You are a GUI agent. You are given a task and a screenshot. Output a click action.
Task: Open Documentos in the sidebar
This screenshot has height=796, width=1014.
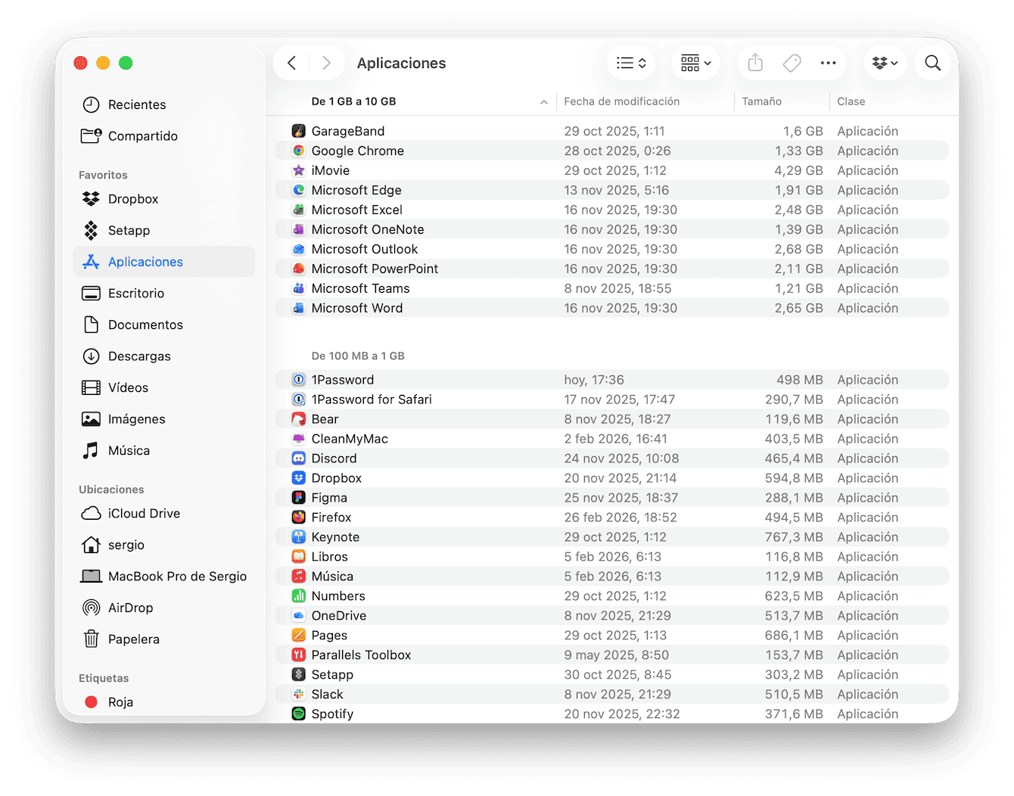pos(163,325)
